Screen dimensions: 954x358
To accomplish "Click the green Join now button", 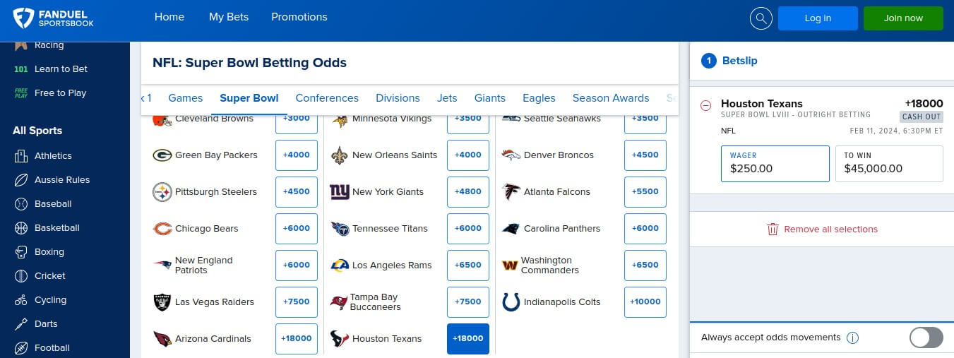I will (903, 18).
